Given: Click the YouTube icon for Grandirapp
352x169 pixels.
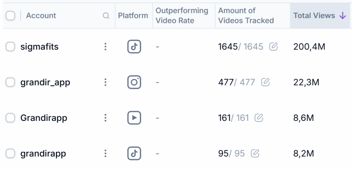Looking at the screenshot, I should coord(134,118).
